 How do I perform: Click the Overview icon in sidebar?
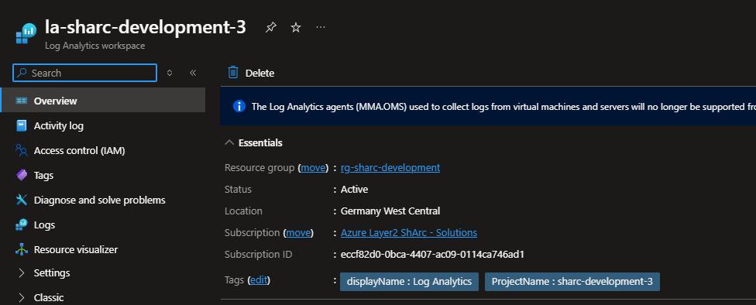pos(22,101)
